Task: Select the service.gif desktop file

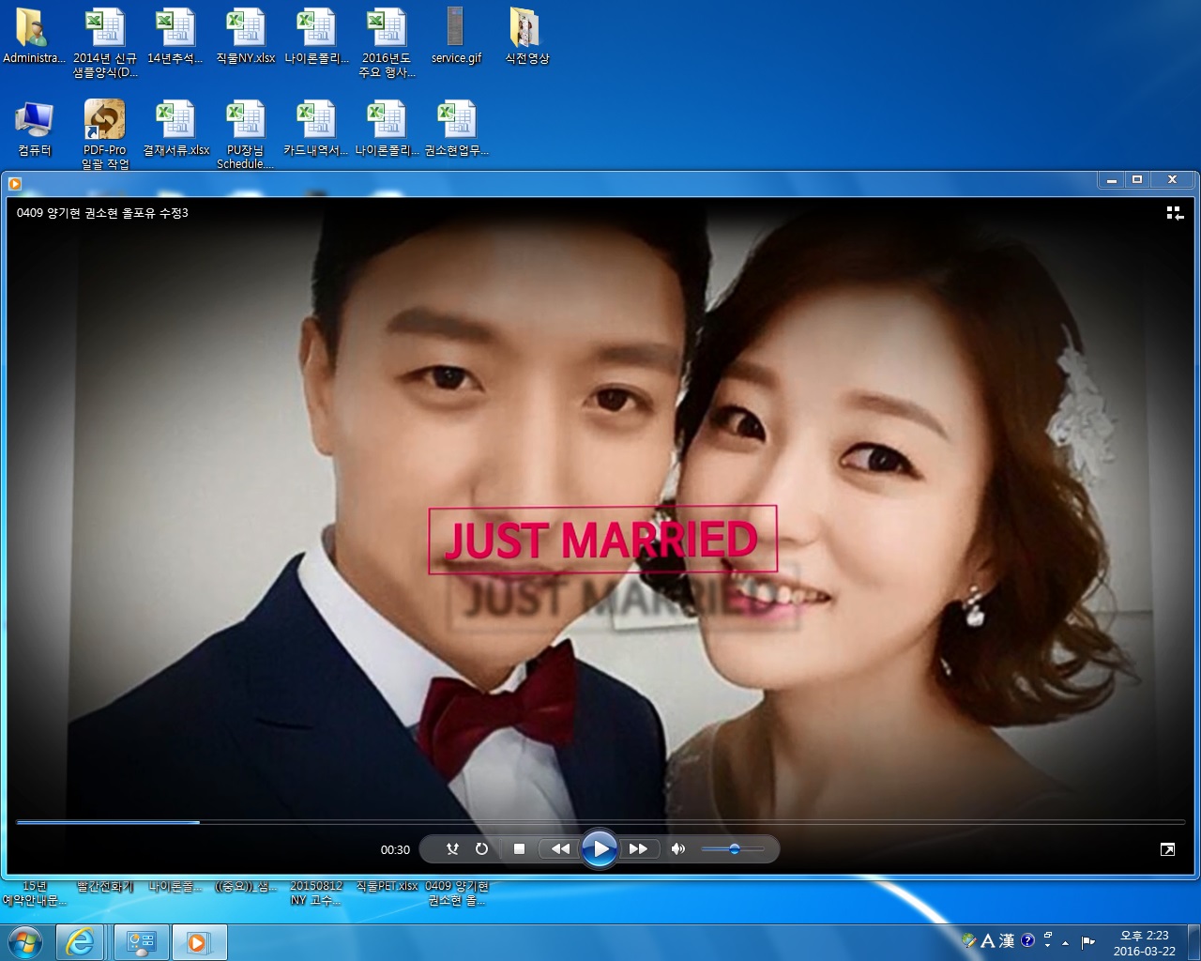Action: [x=456, y=36]
